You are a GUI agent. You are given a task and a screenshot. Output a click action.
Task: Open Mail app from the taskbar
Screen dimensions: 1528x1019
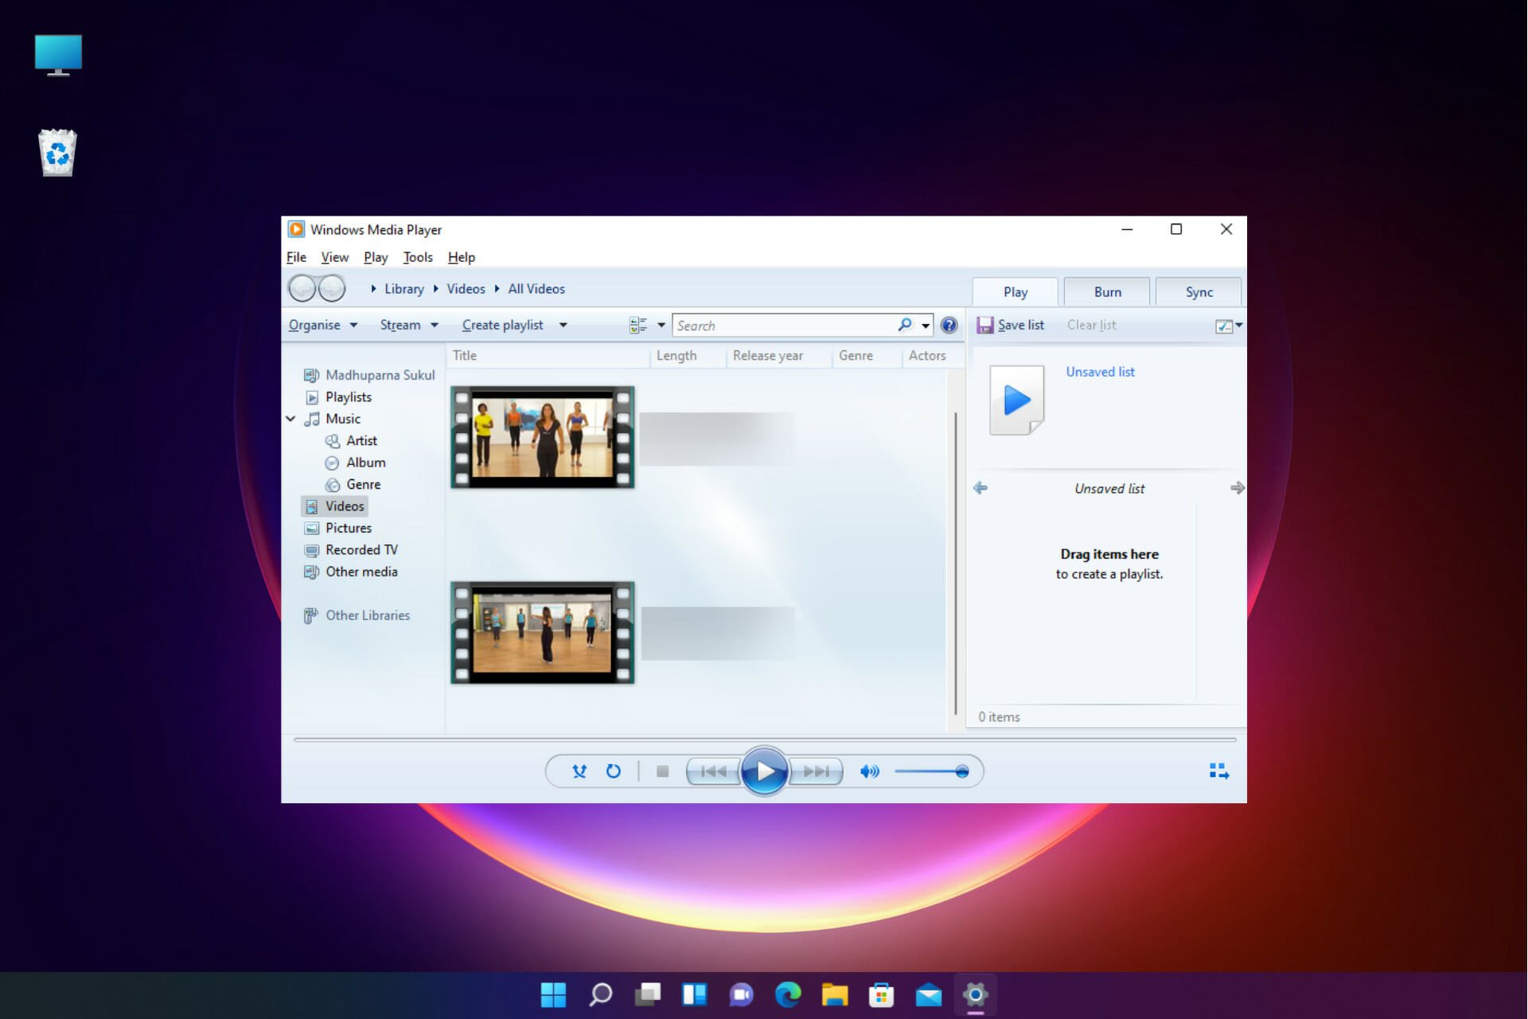pos(928,994)
